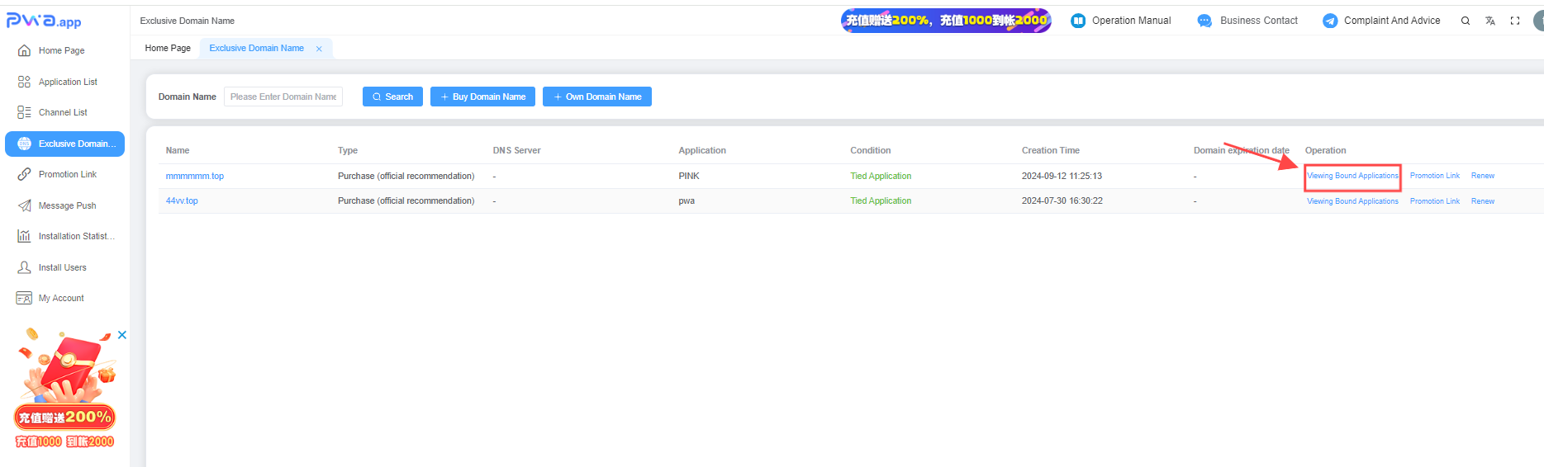The image size is (1544, 467).
Task: Click the blue Search button
Action: pos(392,97)
